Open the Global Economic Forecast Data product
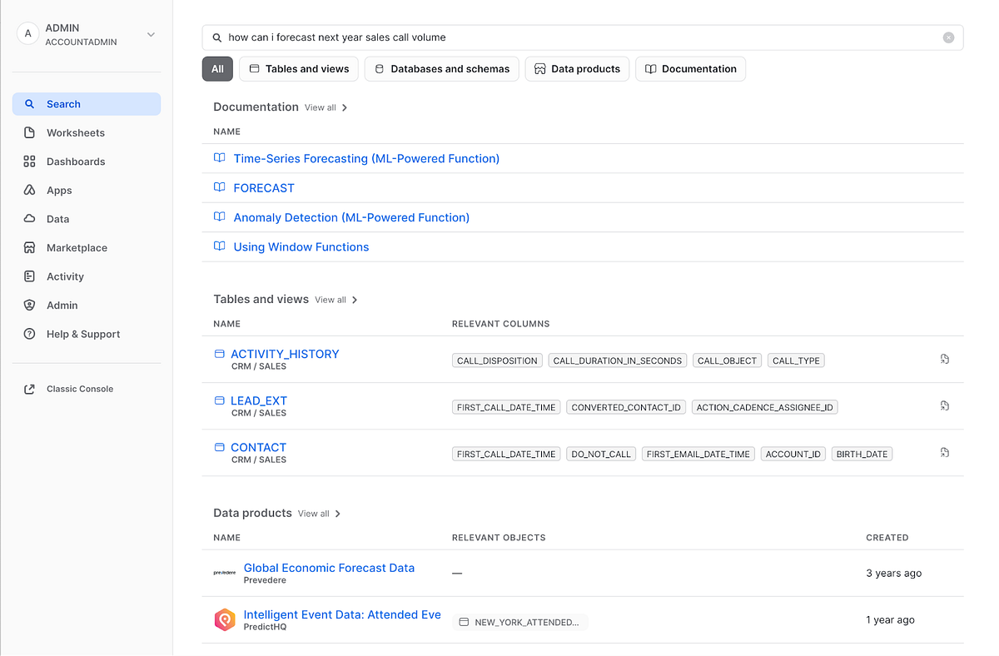This screenshot has height=656, width=999. coord(329,568)
